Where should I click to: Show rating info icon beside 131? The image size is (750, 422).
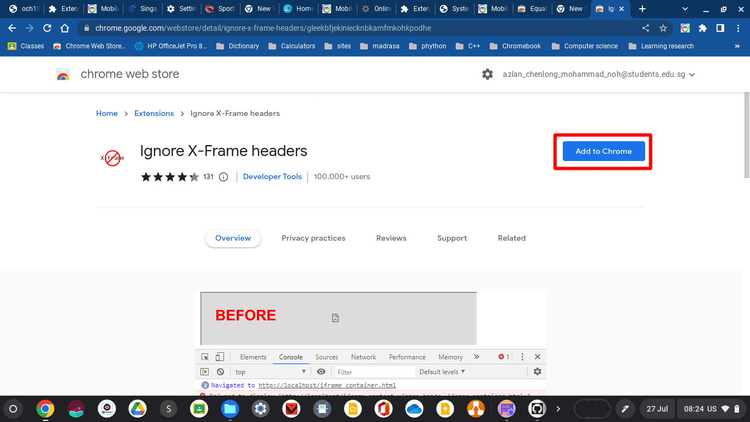223,177
